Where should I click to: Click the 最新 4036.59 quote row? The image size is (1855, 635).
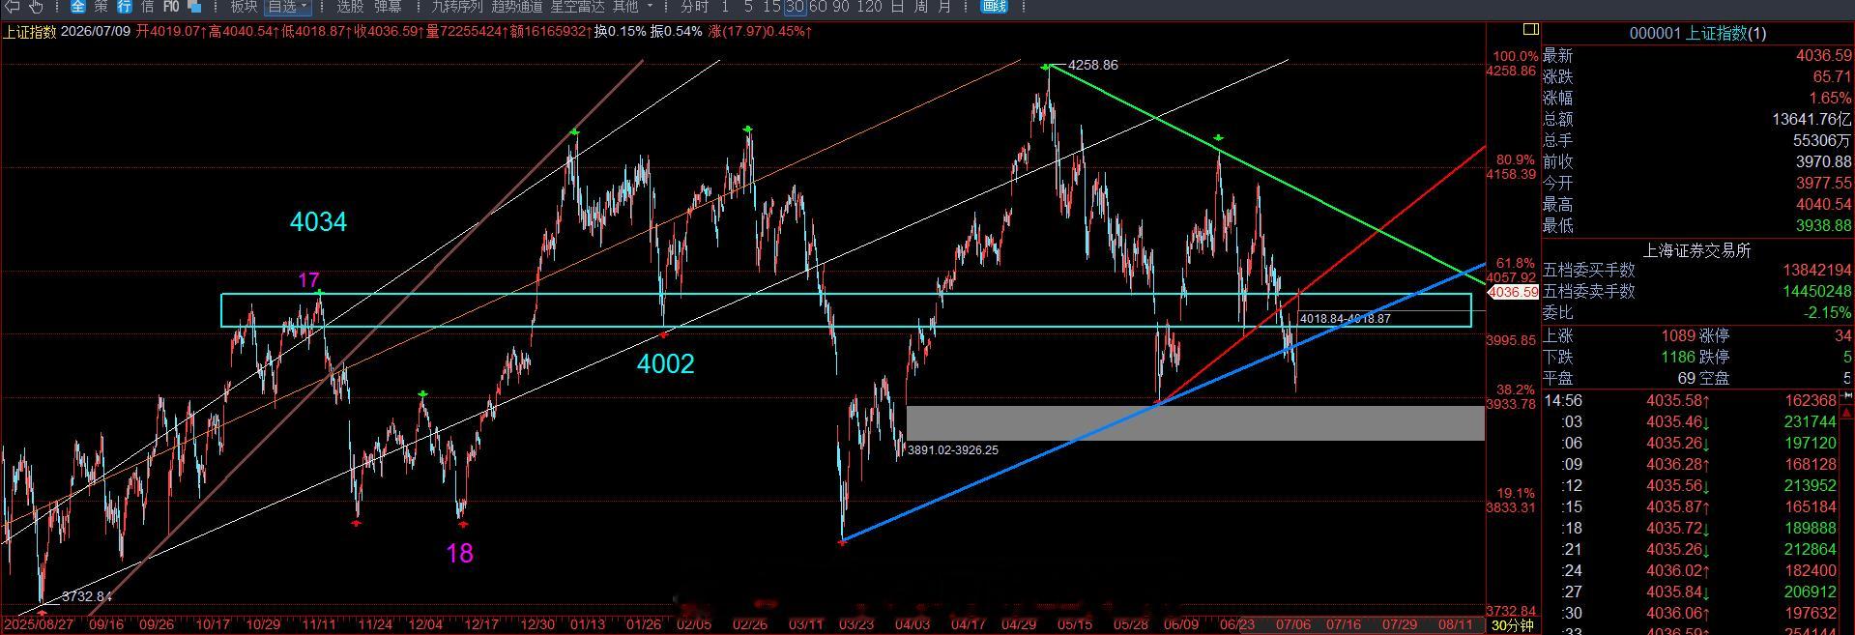click(x=1697, y=55)
